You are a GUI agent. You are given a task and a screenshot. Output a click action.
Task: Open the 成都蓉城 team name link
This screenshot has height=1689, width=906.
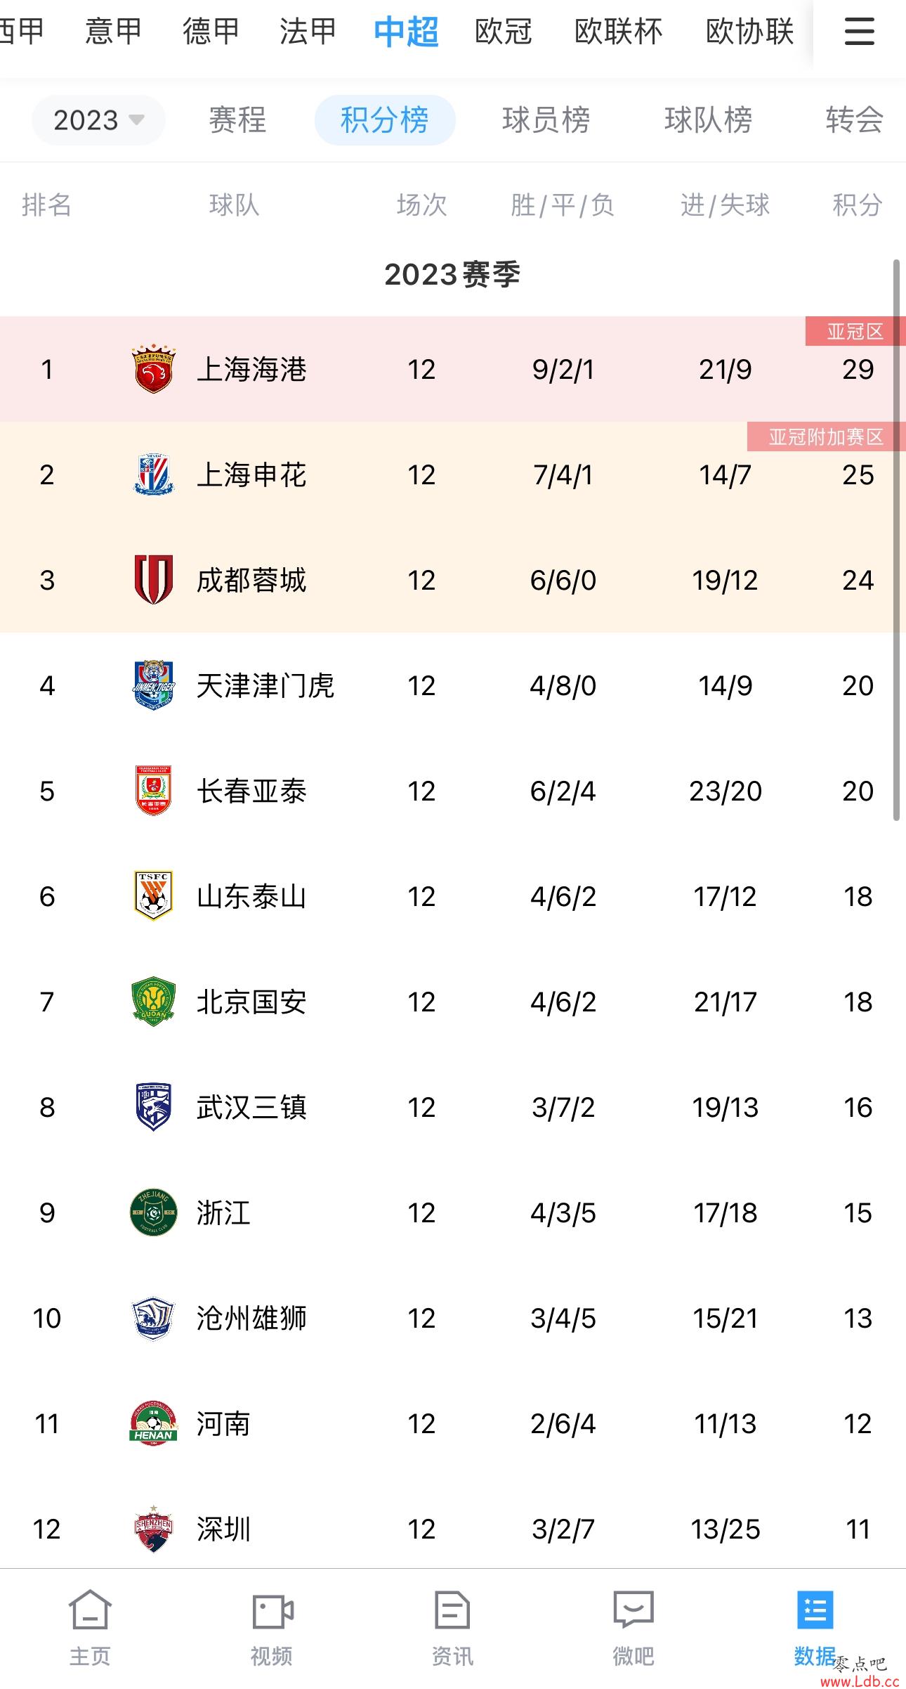251,581
